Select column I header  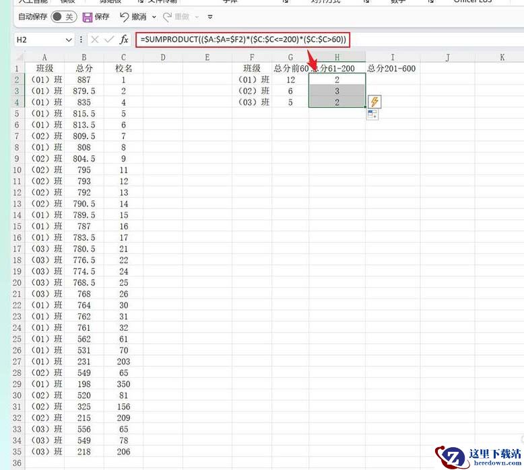point(393,57)
